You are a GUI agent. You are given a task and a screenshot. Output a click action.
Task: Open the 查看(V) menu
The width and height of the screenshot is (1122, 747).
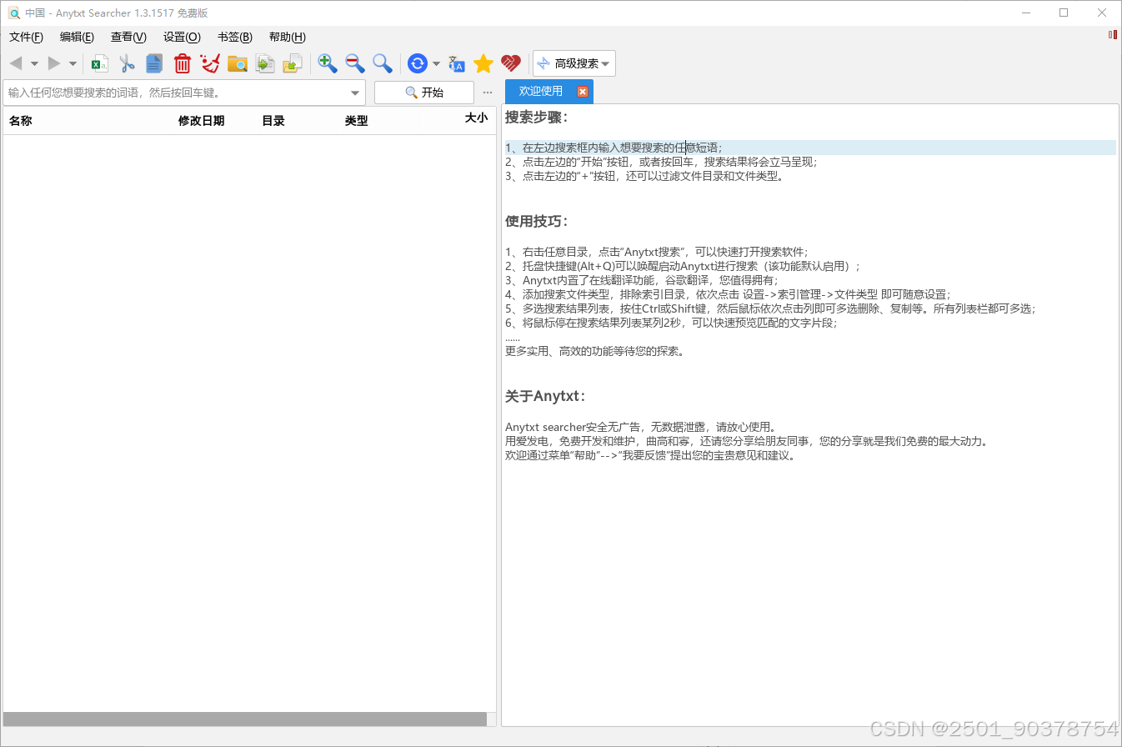point(128,37)
